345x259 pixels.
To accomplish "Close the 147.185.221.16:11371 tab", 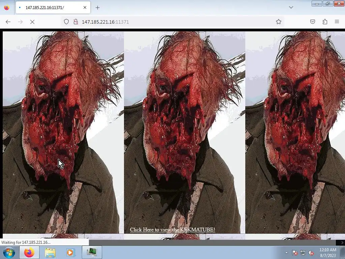I will (x=85, y=7).
